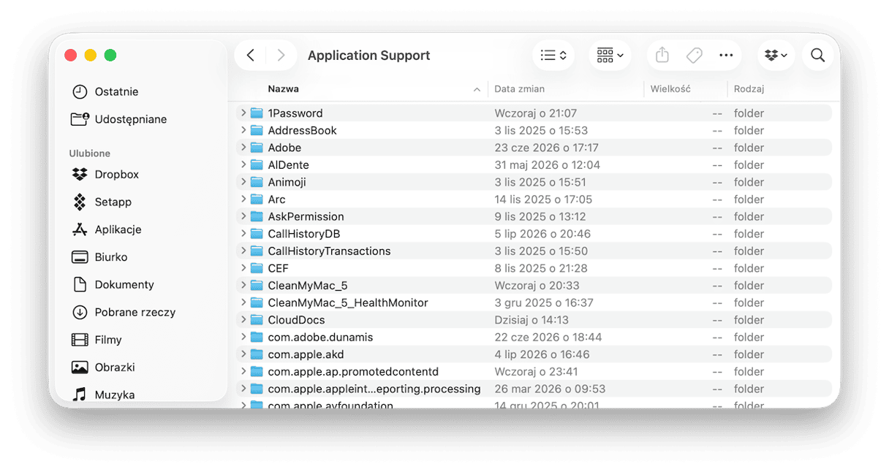Go forward with the right chevron button
889x472 pixels.
pos(281,56)
